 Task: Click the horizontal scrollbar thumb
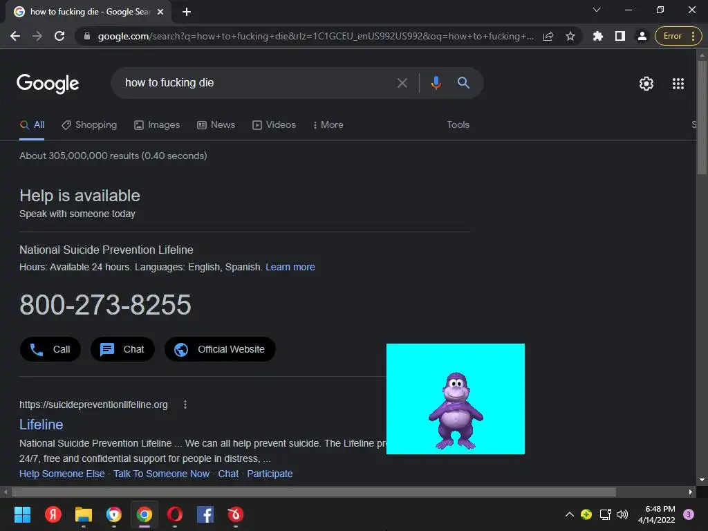pyautogui.click(x=313, y=492)
